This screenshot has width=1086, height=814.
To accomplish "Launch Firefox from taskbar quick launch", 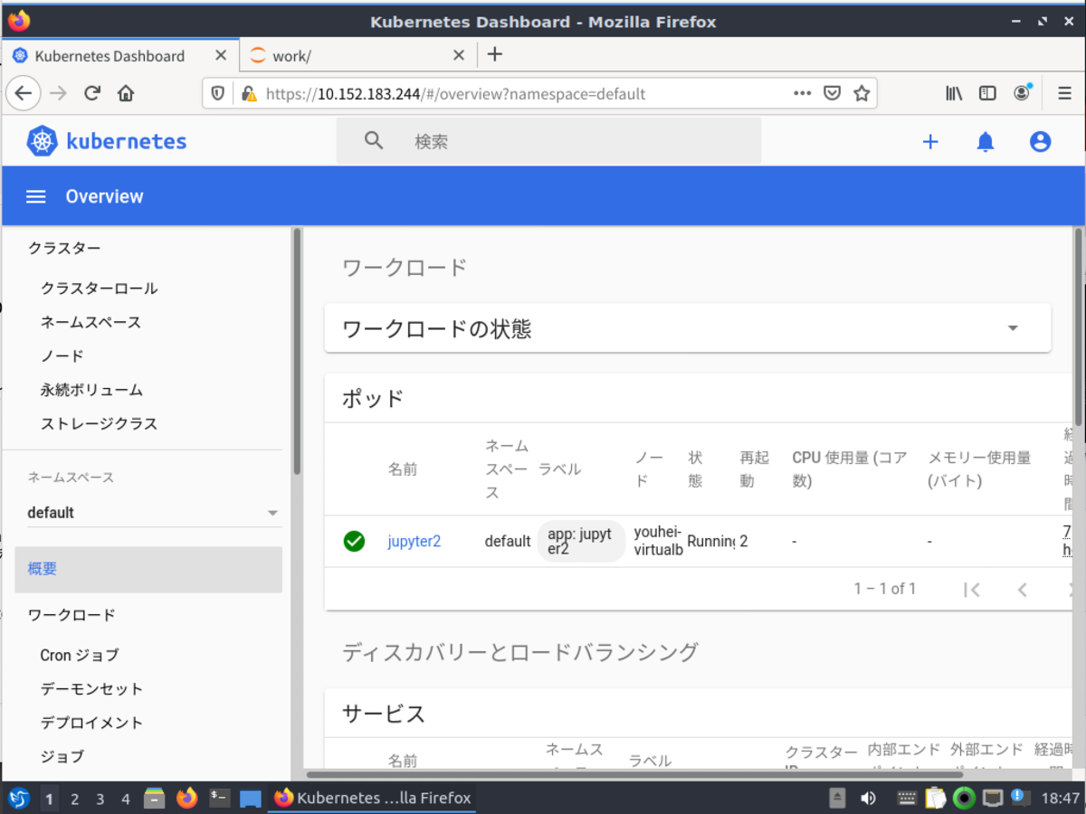I will click(x=186, y=798).
